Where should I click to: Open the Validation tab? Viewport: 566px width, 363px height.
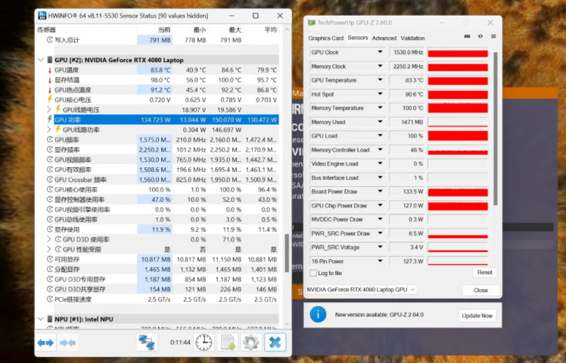pyautogui.click(x=412, y=38)
